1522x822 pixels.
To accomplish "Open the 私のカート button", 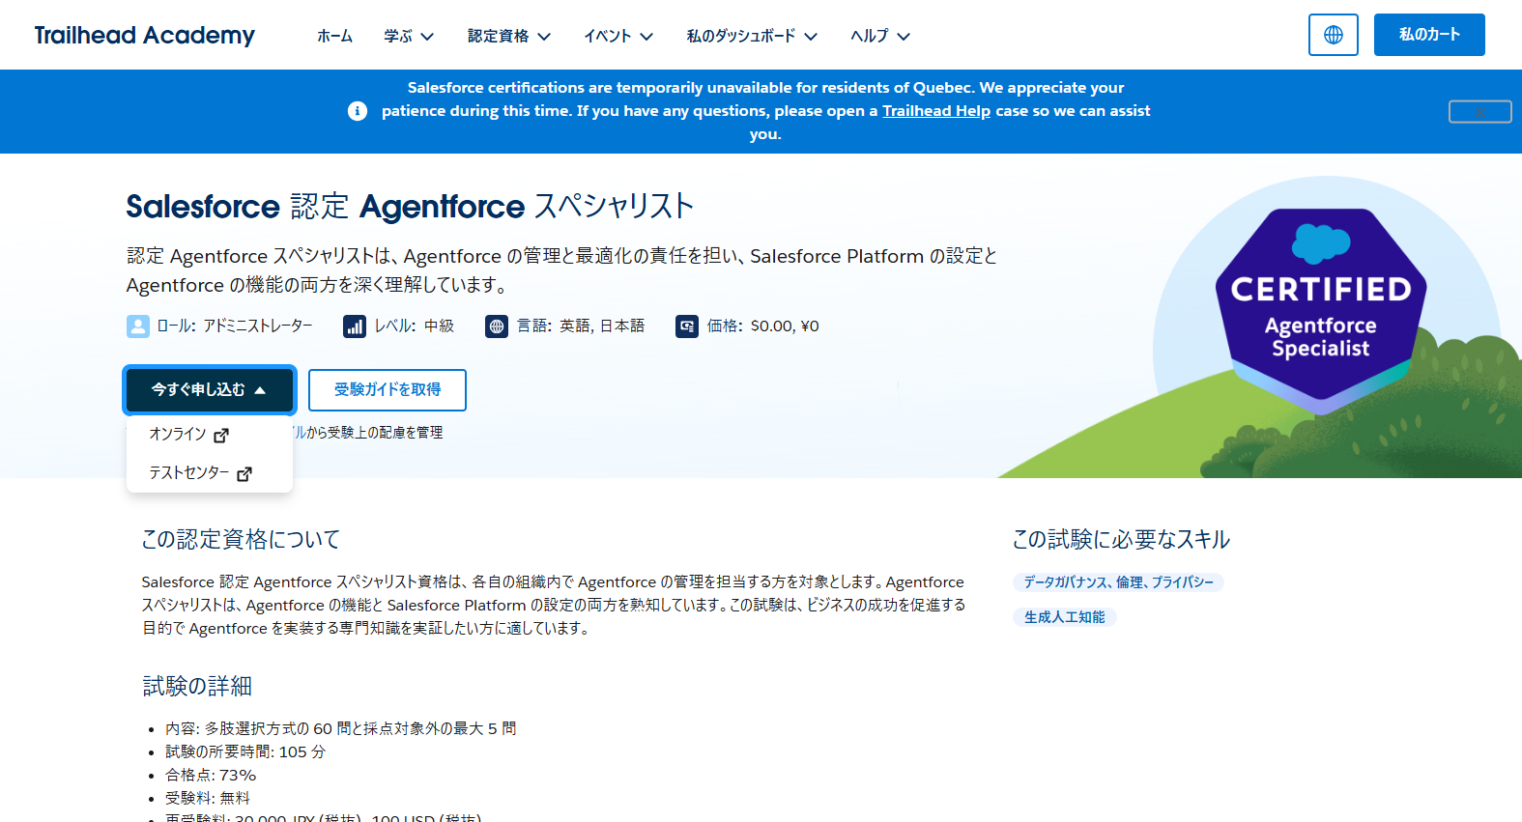I will [1428, 35].
